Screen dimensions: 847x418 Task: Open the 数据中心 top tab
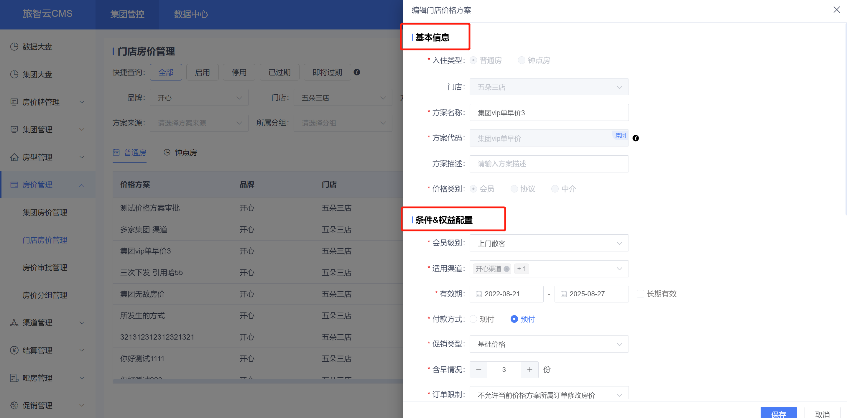pyautogui.click(x=191, y=14)
